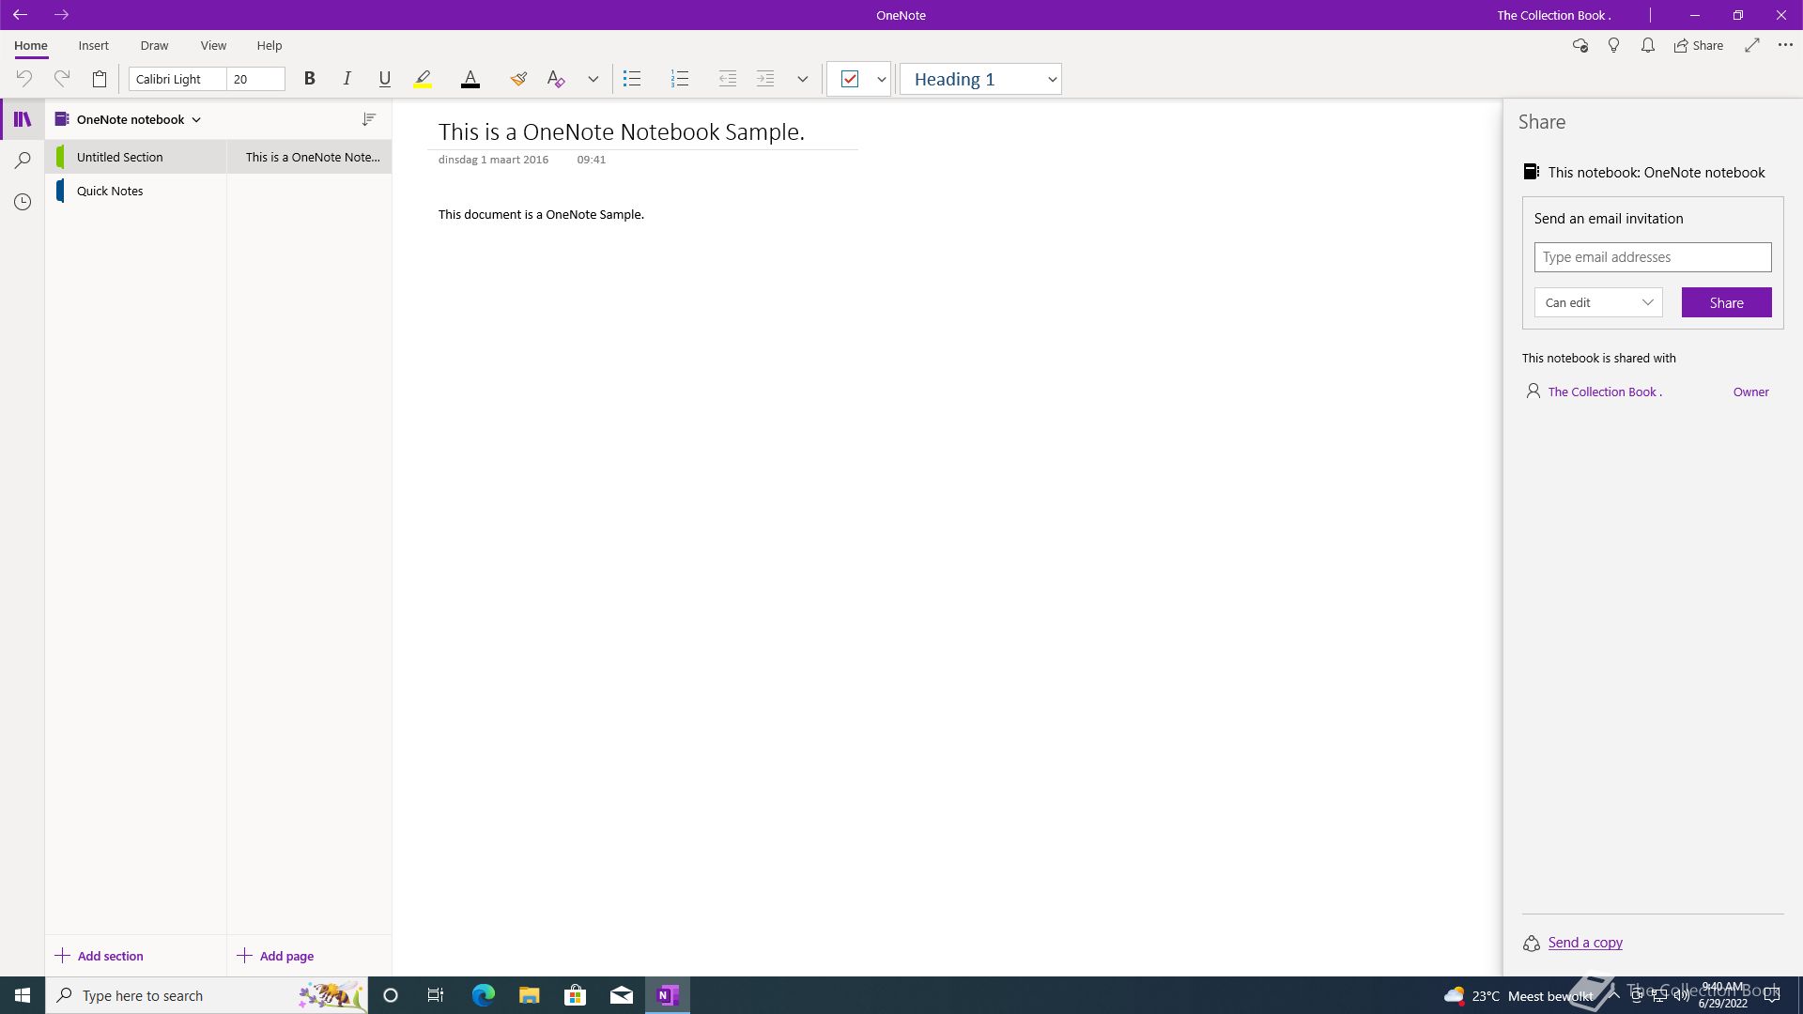Increase paragraph indent

pyautogui.click(x=765, y=79)
